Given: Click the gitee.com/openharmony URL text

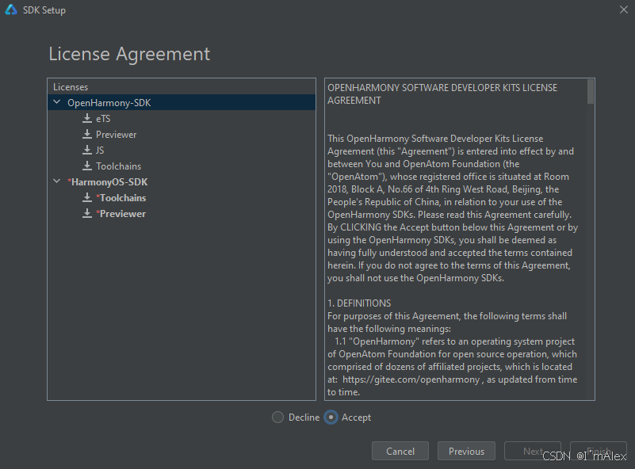Looking at the screenshot, I should pos(411,379).
